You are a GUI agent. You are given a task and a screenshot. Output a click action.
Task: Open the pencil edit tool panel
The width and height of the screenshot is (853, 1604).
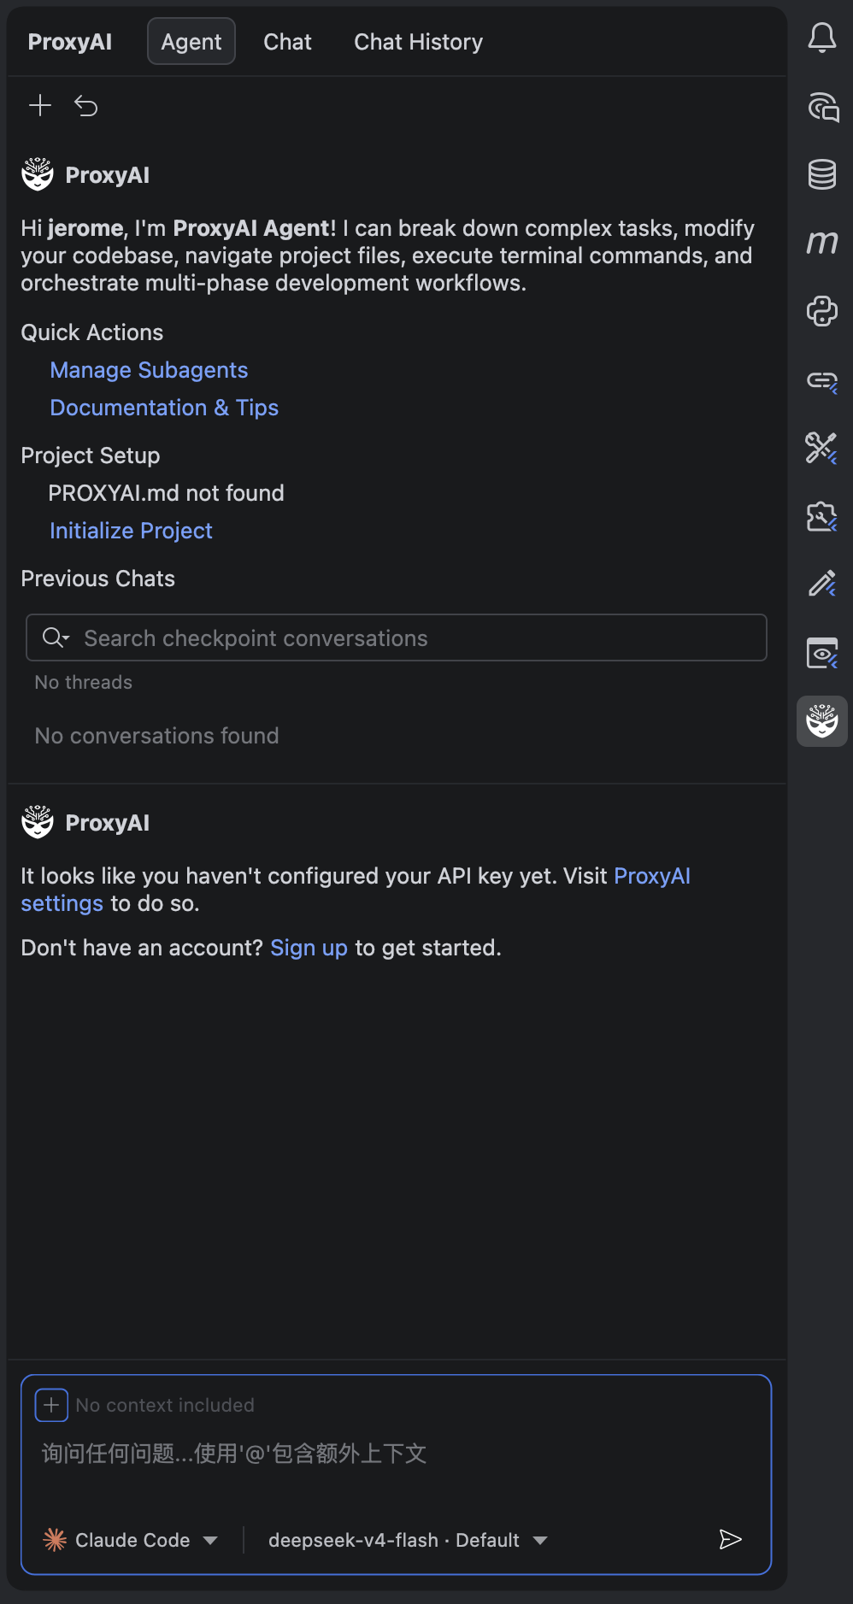click(x=822, y=585)
